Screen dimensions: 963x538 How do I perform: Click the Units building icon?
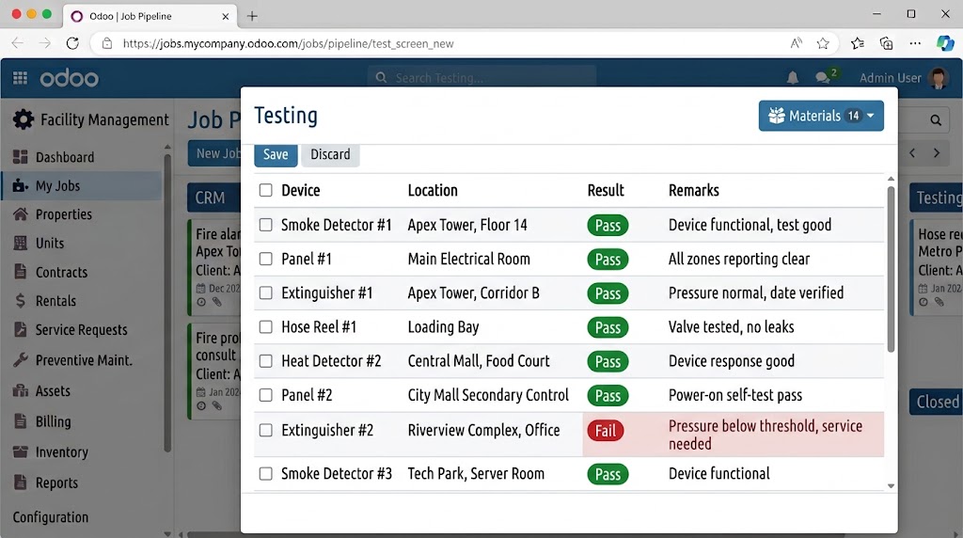coord(21,243)
